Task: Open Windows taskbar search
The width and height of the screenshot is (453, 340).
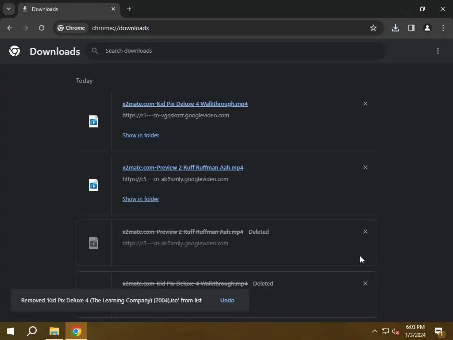Action: [32, 331]
